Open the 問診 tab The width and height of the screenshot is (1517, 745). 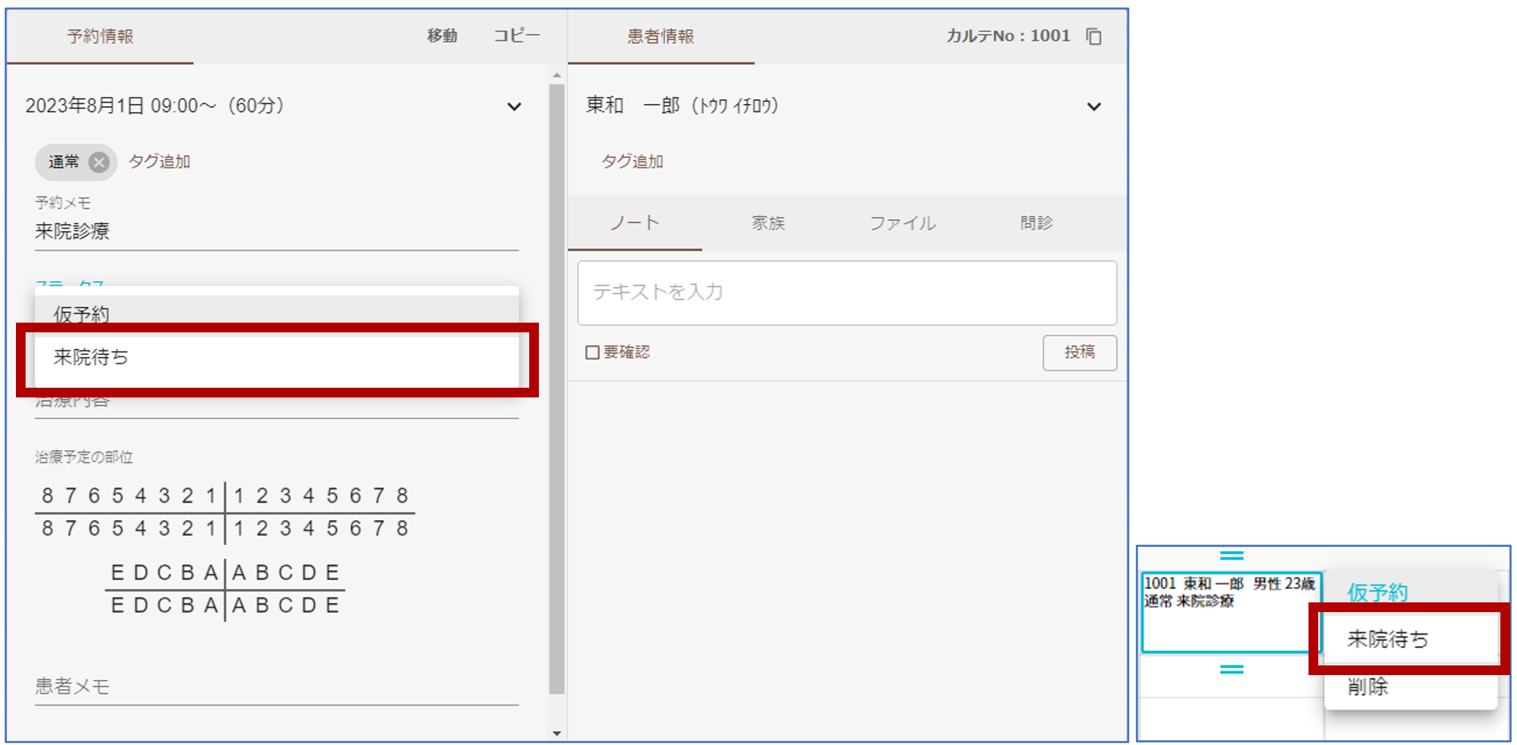pos(1036,223)
